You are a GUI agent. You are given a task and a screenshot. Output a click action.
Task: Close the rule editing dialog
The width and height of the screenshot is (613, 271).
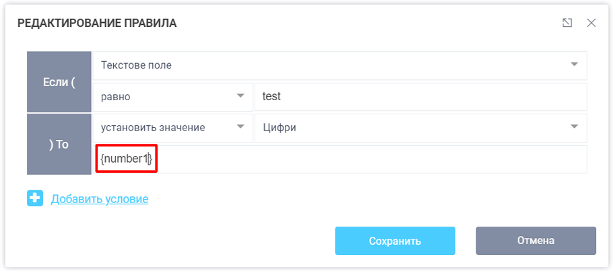point(591,23)
